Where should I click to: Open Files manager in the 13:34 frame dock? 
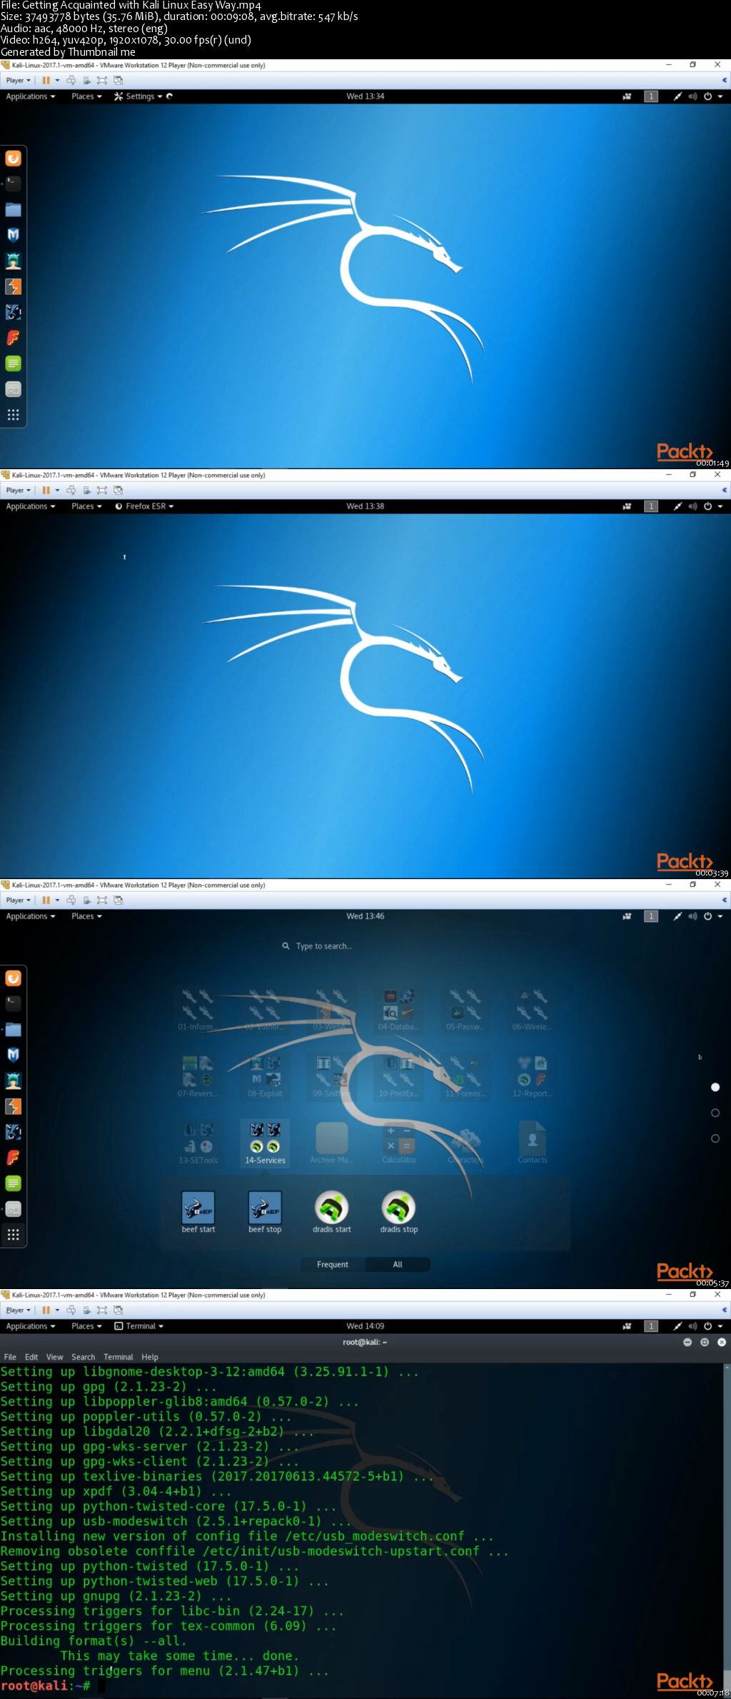(x=13, y=209)
